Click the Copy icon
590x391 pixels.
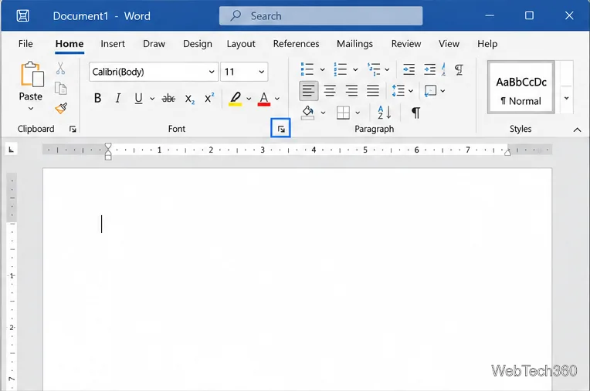60,89
